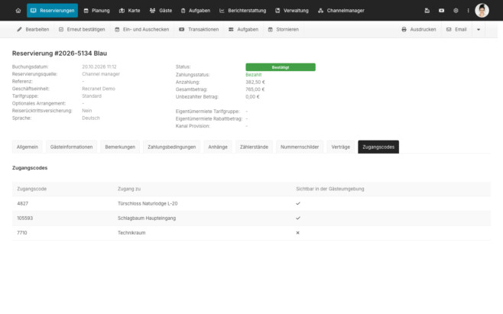Click the Gesamtbetrag value 765,00 €

pos(255,89)
